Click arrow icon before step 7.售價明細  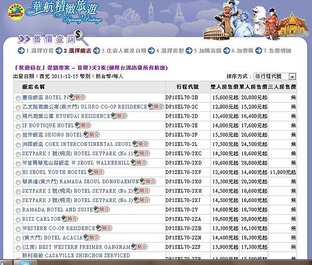[258, 51]
